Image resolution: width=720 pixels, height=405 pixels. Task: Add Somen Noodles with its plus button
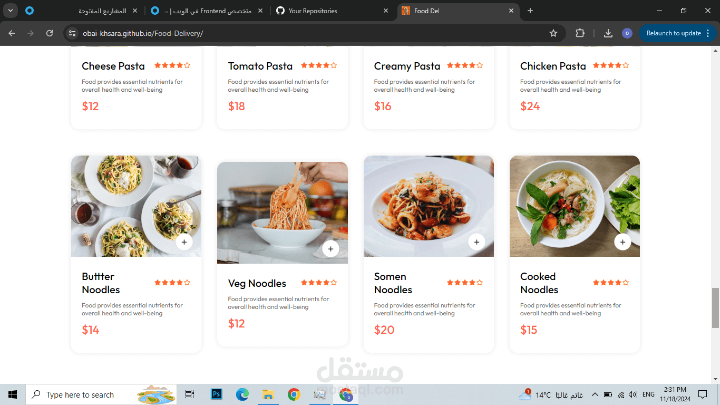coord(476,242)
